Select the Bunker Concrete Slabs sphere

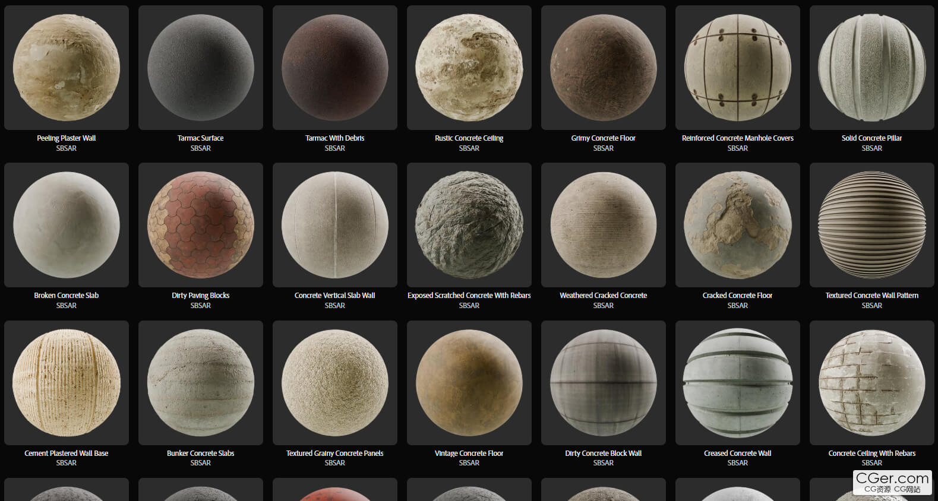(201, 383)
